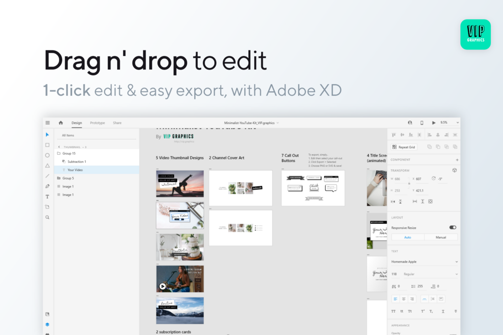This screenshot has height=335, width=503.
Task: Toggle underline text style
Action: pyautogui.click(x=443, y=311)
